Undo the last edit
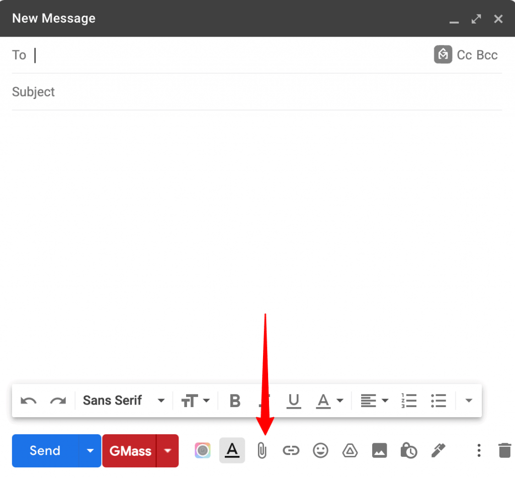The height and width of the screenshot is (478, 515). 28,401
